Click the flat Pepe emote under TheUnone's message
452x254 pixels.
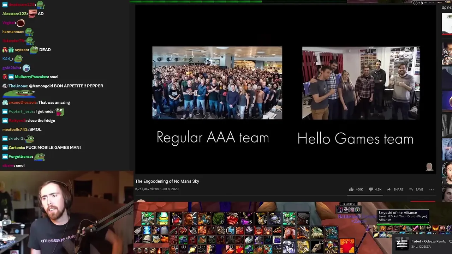pyautogui.click(x=19, y=93)
